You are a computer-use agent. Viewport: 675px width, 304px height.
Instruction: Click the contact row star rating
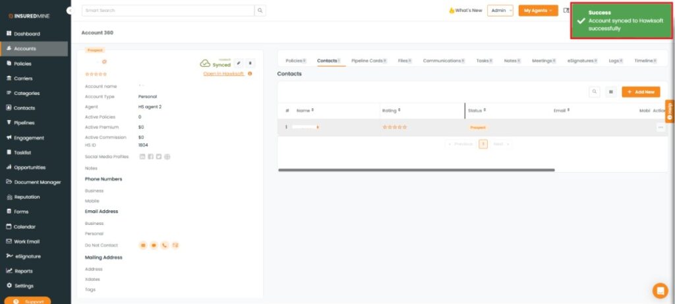[x=394, y=127]
